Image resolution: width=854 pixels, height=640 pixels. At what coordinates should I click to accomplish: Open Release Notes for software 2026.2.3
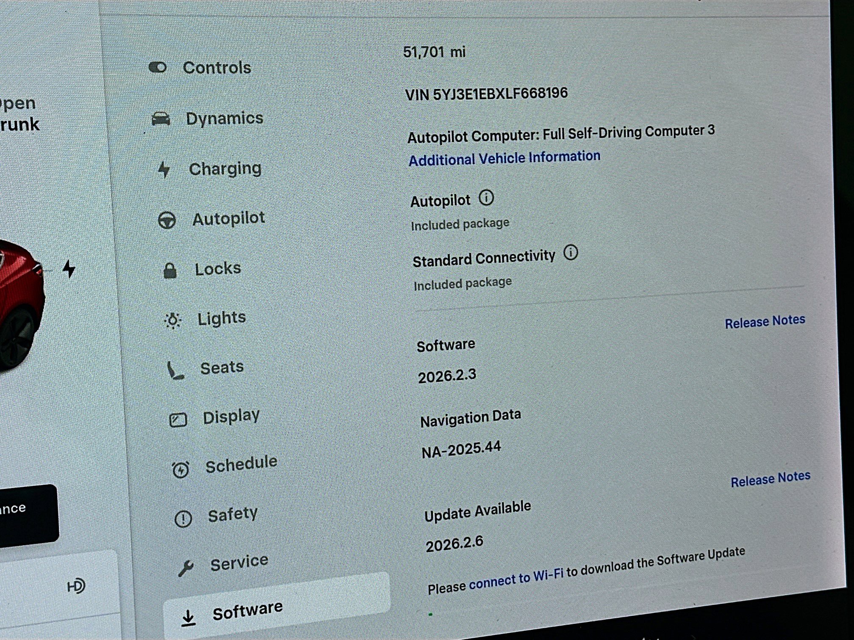tap(765, 320)
